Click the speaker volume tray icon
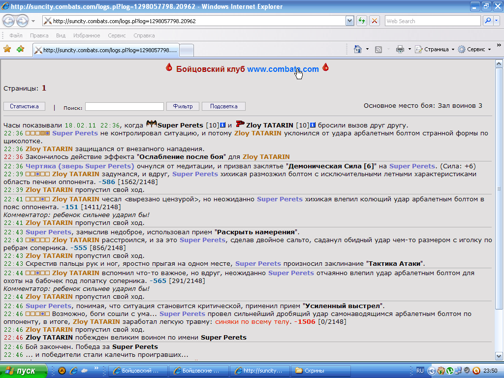The width and height of the screenshot is (504, 378). click(x=467, y=371)
